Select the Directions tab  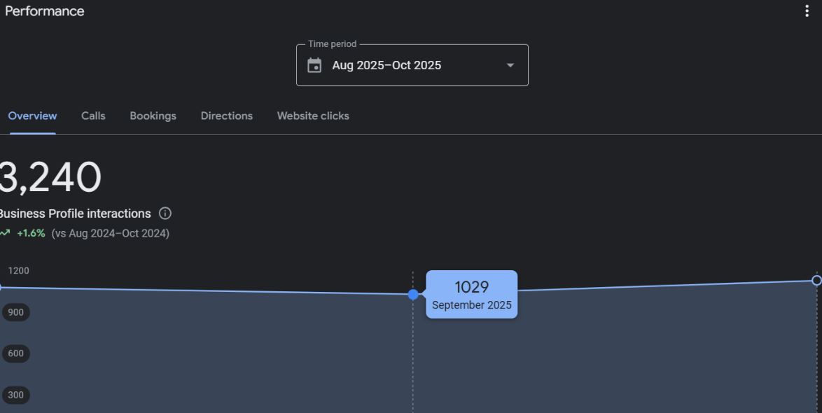(226, 116)
